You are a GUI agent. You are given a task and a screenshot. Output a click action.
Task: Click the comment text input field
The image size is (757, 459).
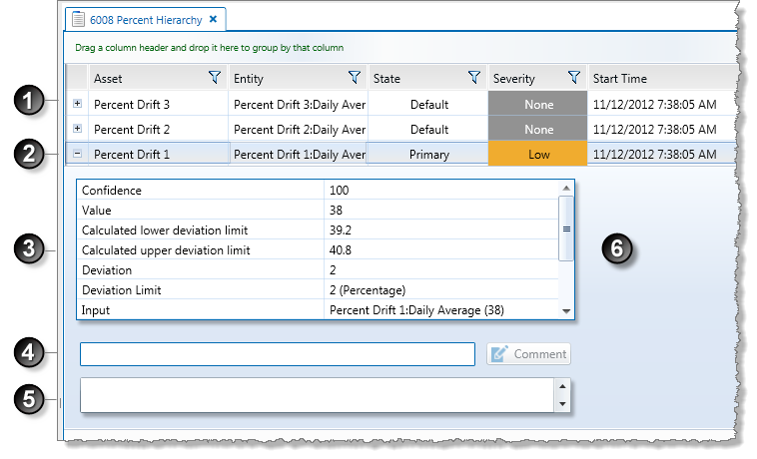[277, 354]
